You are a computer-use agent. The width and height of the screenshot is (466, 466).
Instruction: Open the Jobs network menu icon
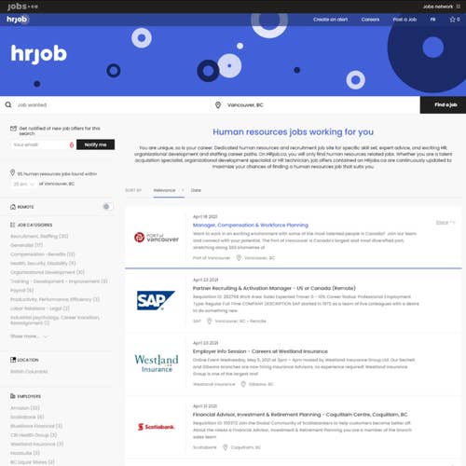point(459,7)
